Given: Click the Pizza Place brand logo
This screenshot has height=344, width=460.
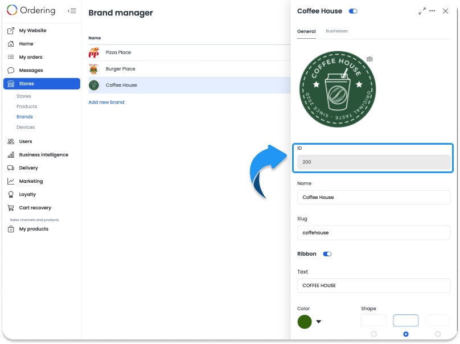Looking at the screenshot, I should 94,52.
